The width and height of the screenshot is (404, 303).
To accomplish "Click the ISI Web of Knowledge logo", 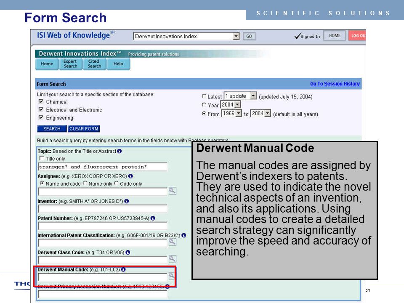I will coord(75,35).
